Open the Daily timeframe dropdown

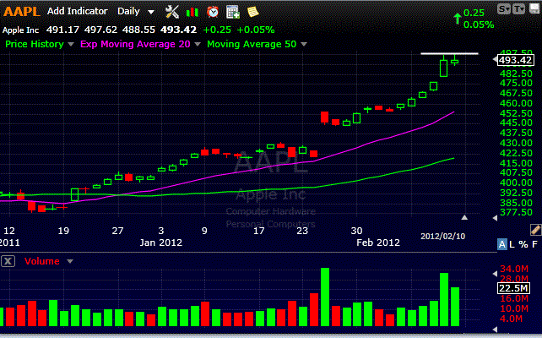click(137, 12)
